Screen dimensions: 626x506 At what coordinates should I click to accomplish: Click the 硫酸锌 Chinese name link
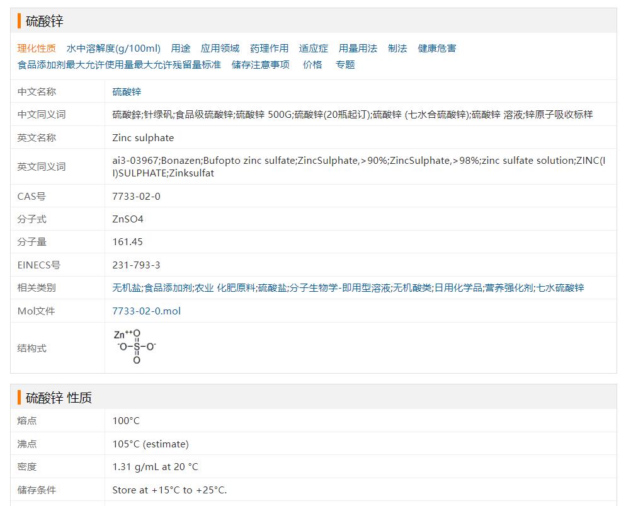(x=127, y=92)
